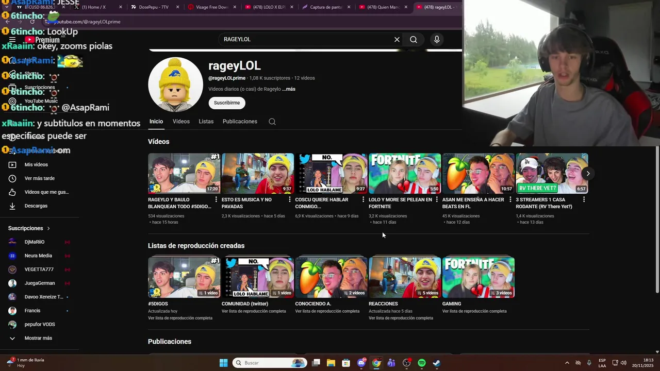The height and width of the screenshot is (371, 660).
Task: Open Ver más tarde in sidebar
Action: pos(40,178)
